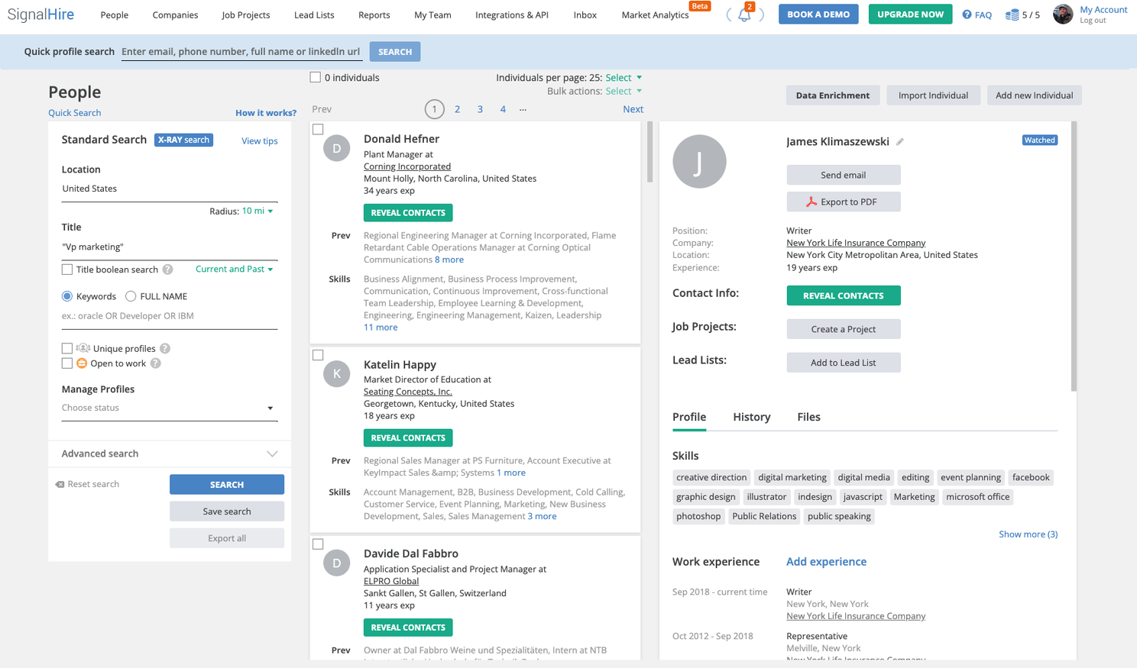The height and width of the screenshot is (668, 1137).
Task: Click BOOK A DEMO button
Action: click(818, 15)
